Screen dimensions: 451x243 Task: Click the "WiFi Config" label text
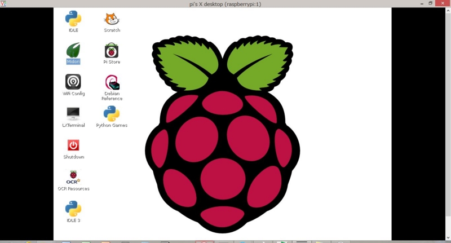(x=74, y=94)
